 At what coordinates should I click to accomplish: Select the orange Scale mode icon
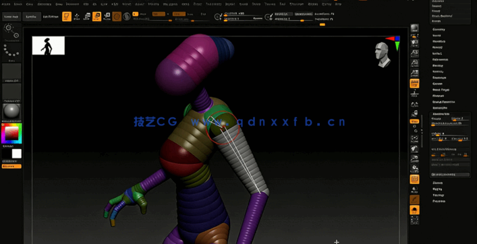[x=96, y=16]
